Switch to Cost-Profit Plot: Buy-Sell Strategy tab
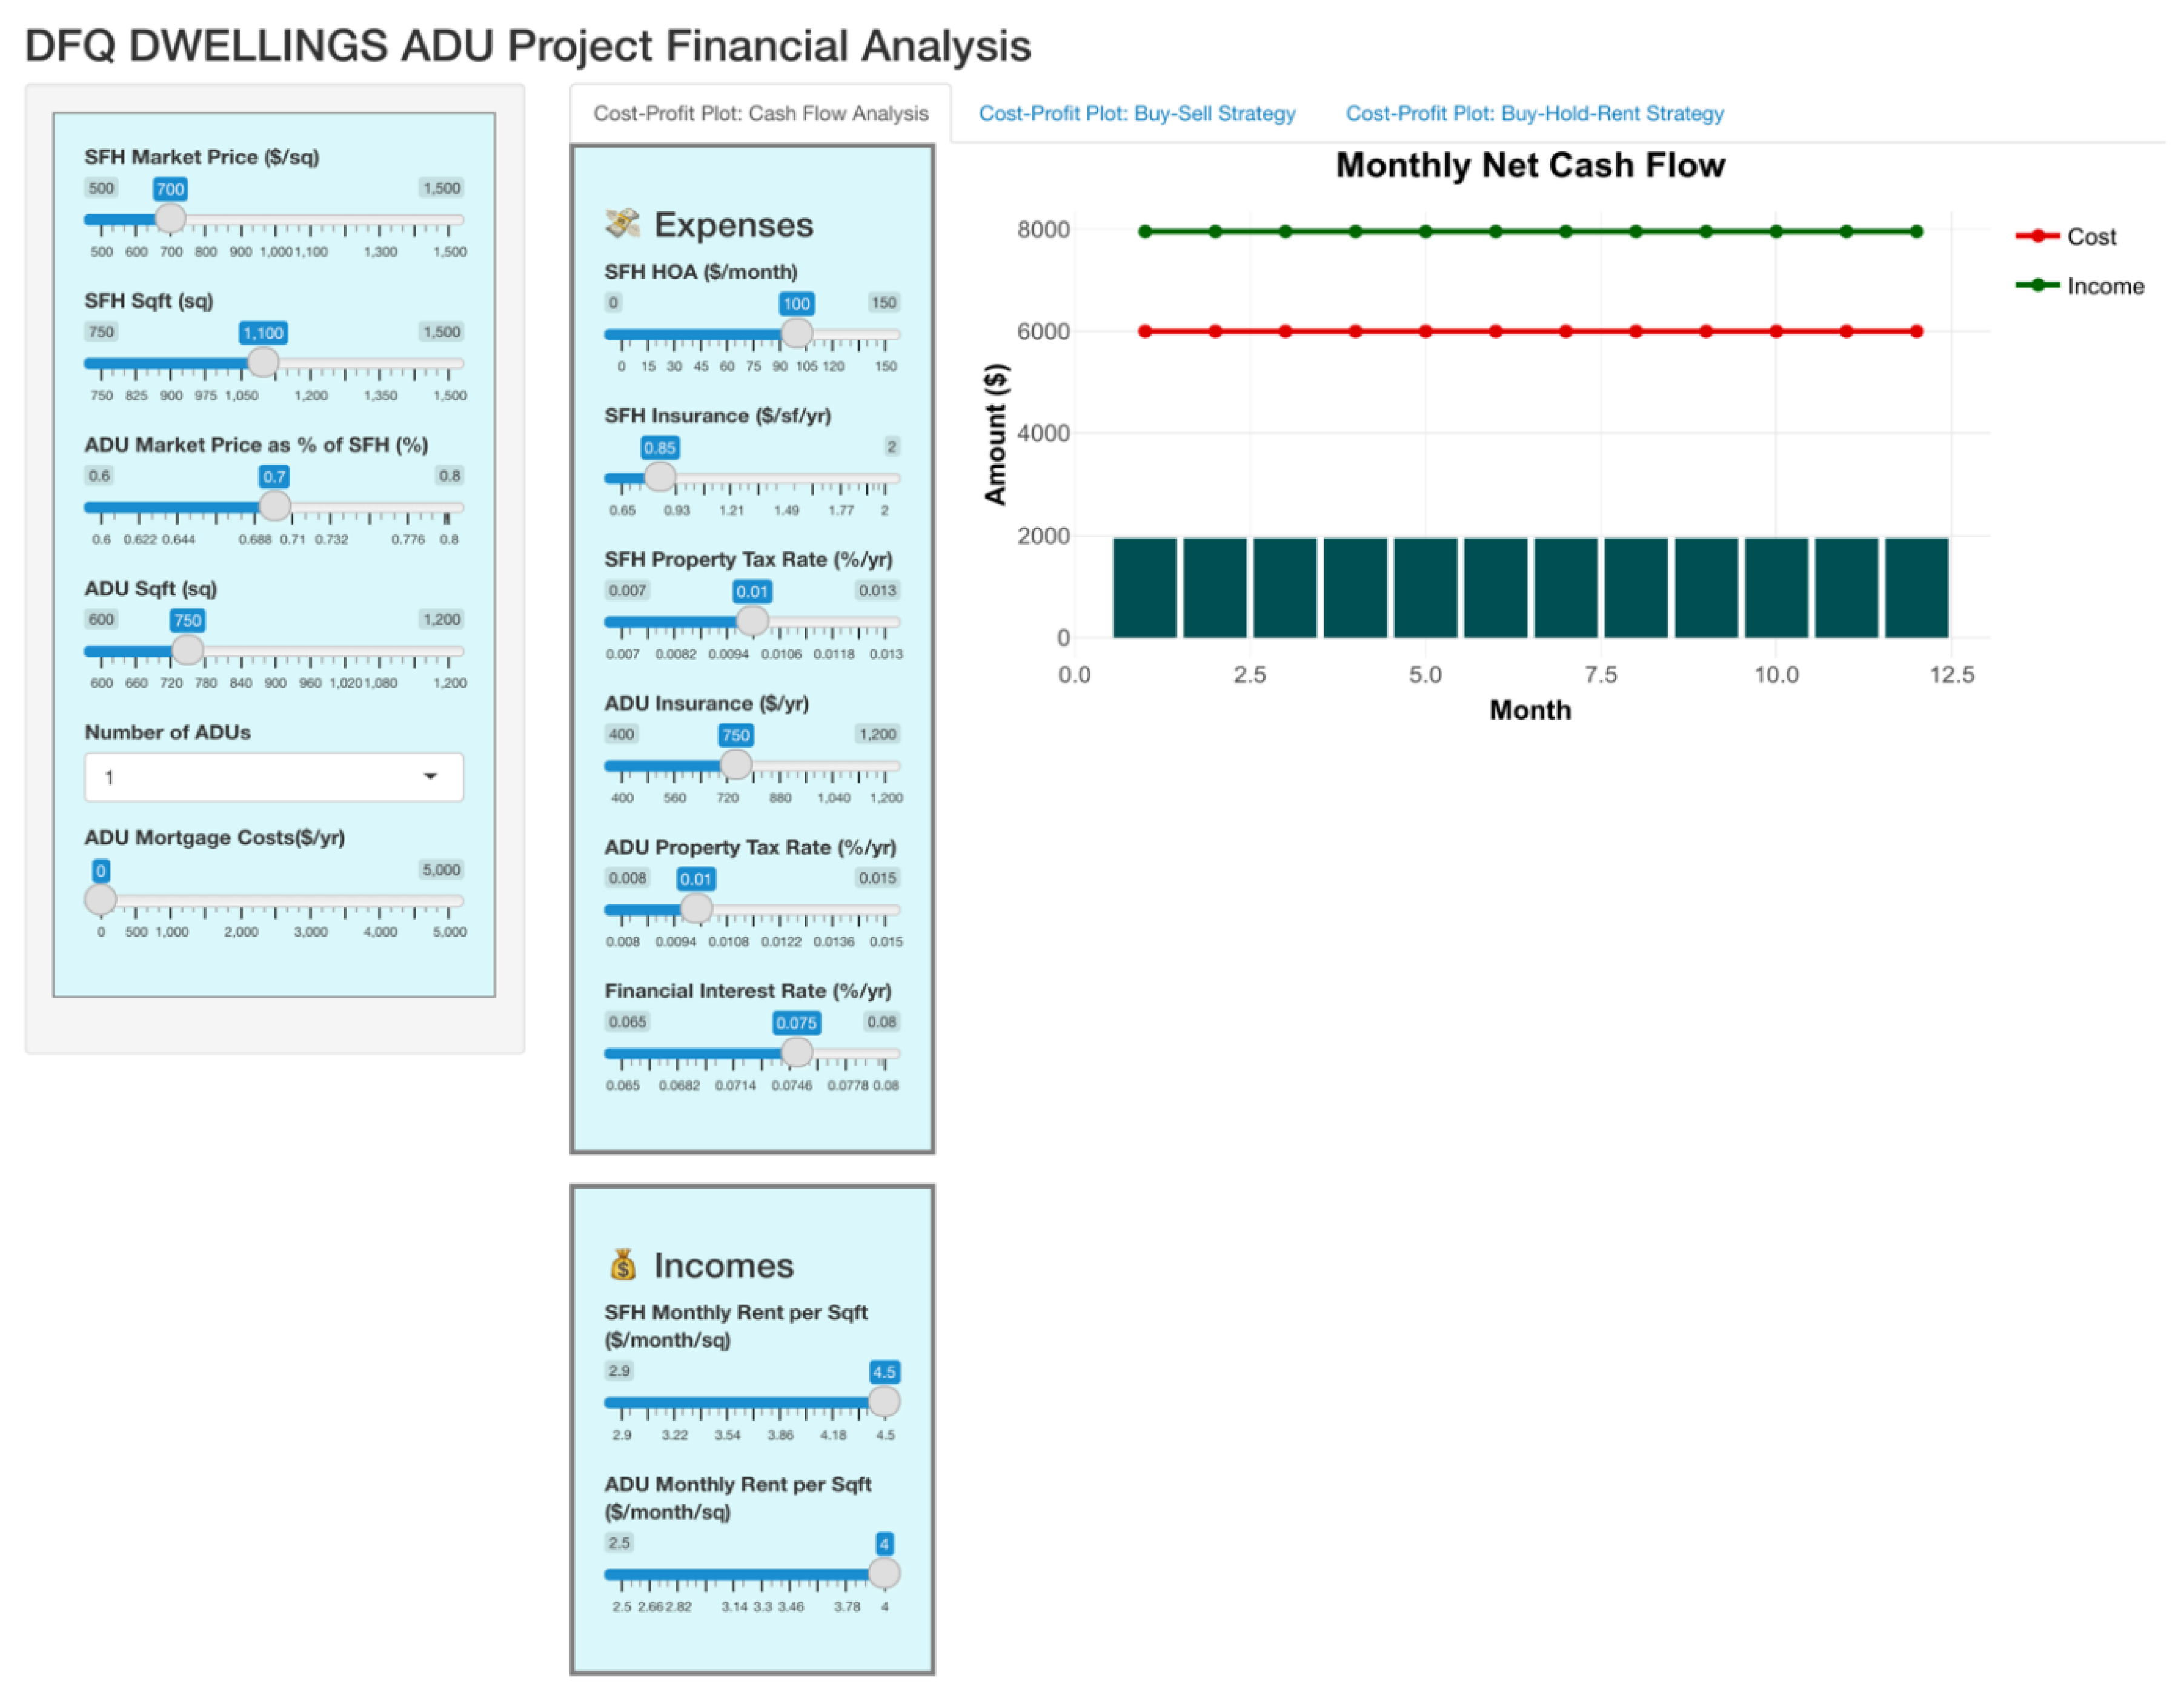 click(x=1138, y=113)
